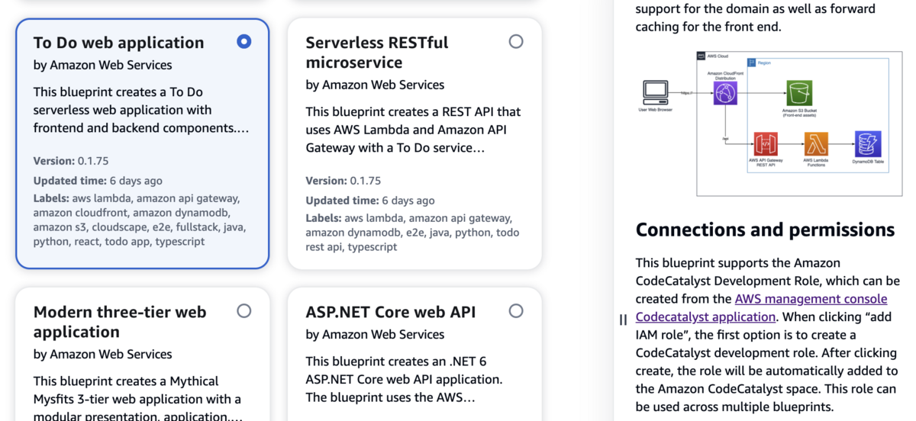The image size is (916, 421).
Task: Click the Amazon S3 Bucket icon
Action: (799, 94)
